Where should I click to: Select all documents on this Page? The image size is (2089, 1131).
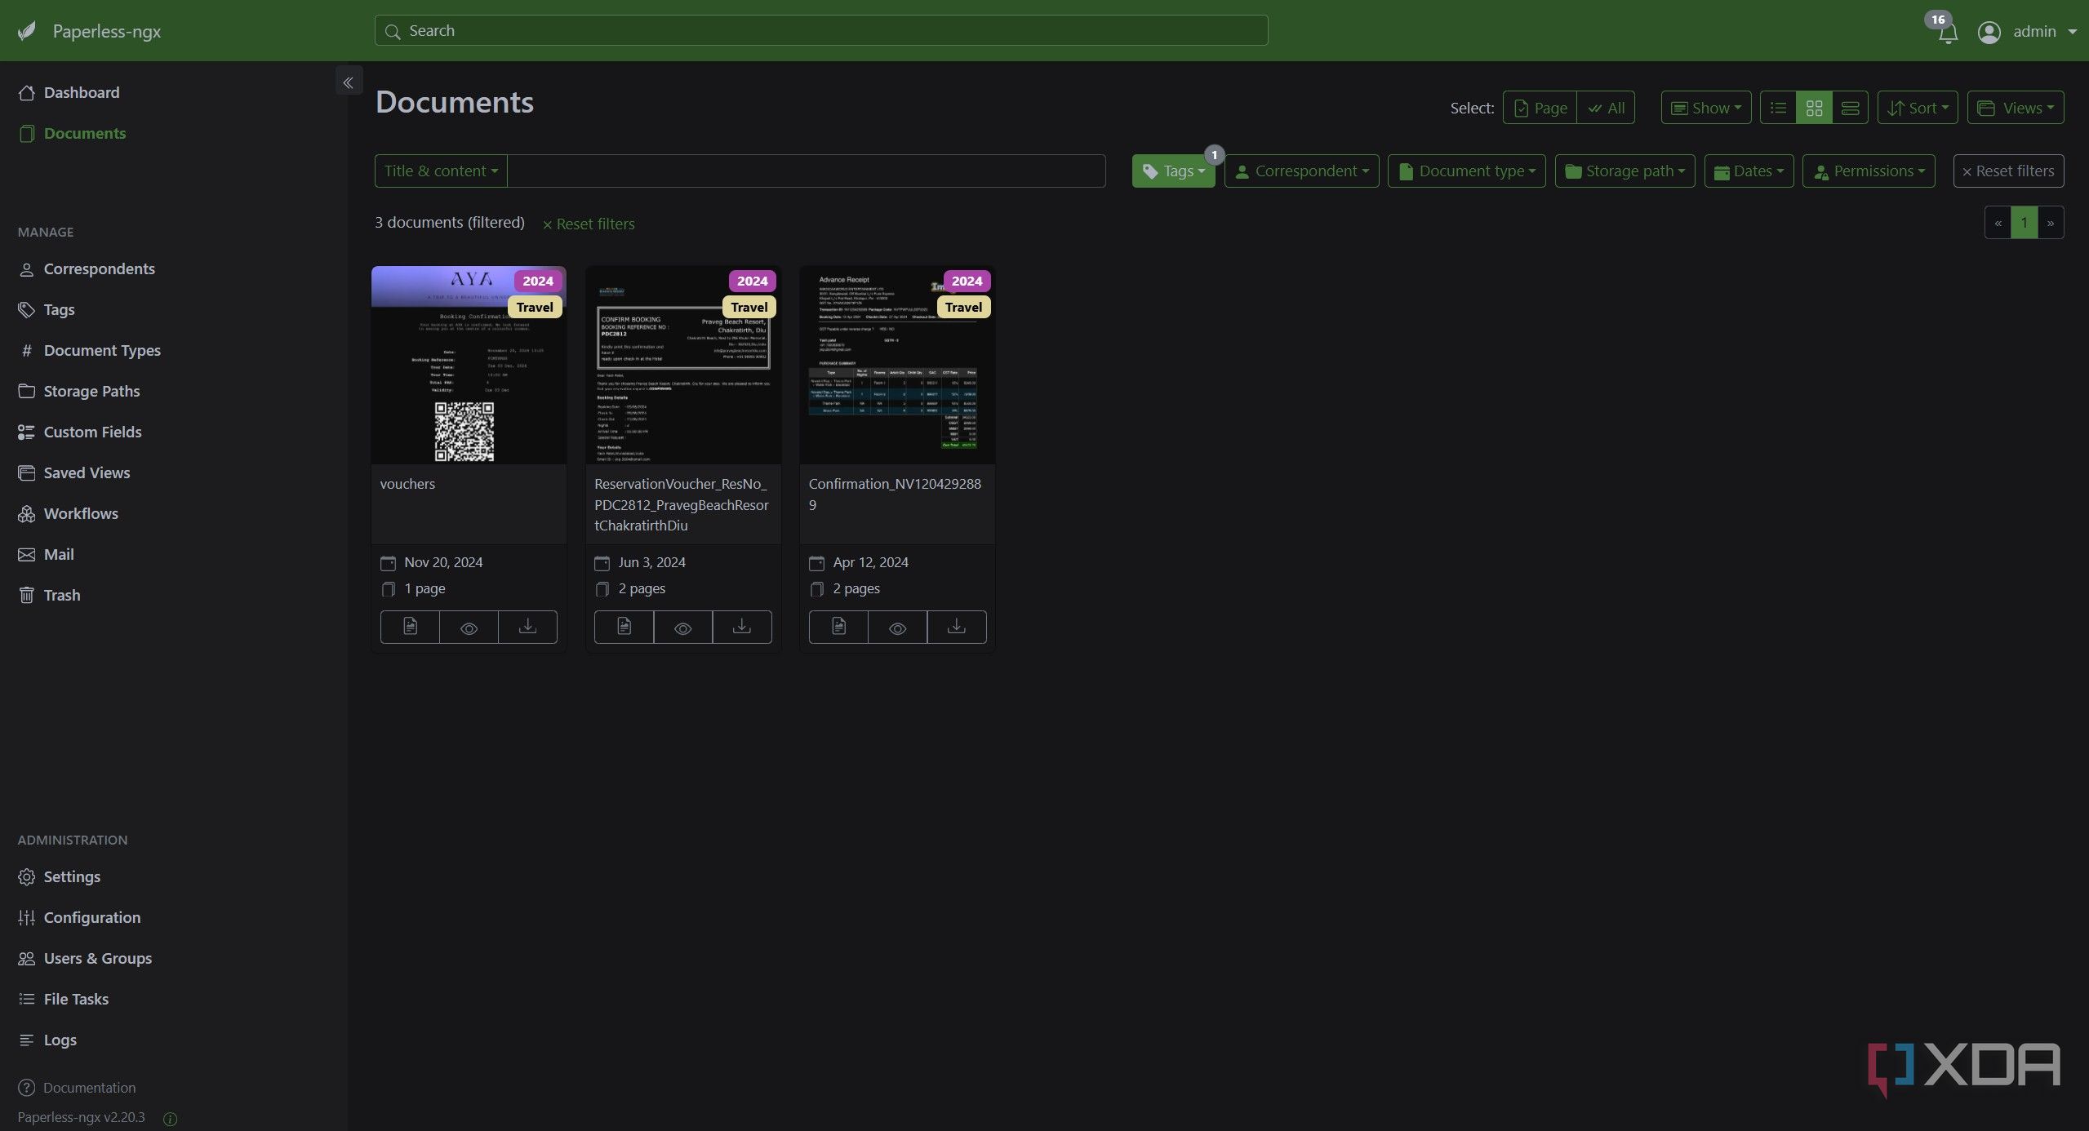[x=1540, y=108]
